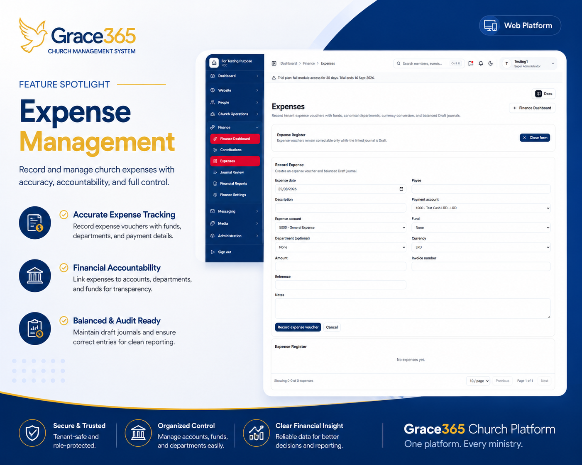Viewport: 582px width, 465px height.
Task: Click the Messaging envelope icon
Action: pyautogui.click(x=213, y=211)
